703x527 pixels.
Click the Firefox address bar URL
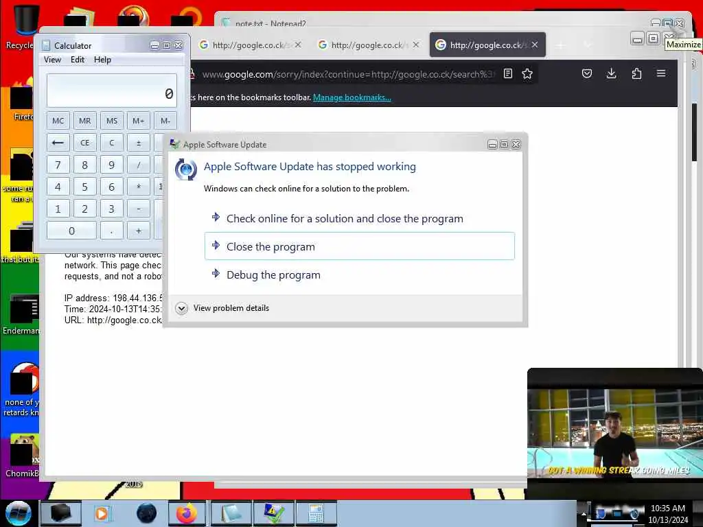point(347,74)
